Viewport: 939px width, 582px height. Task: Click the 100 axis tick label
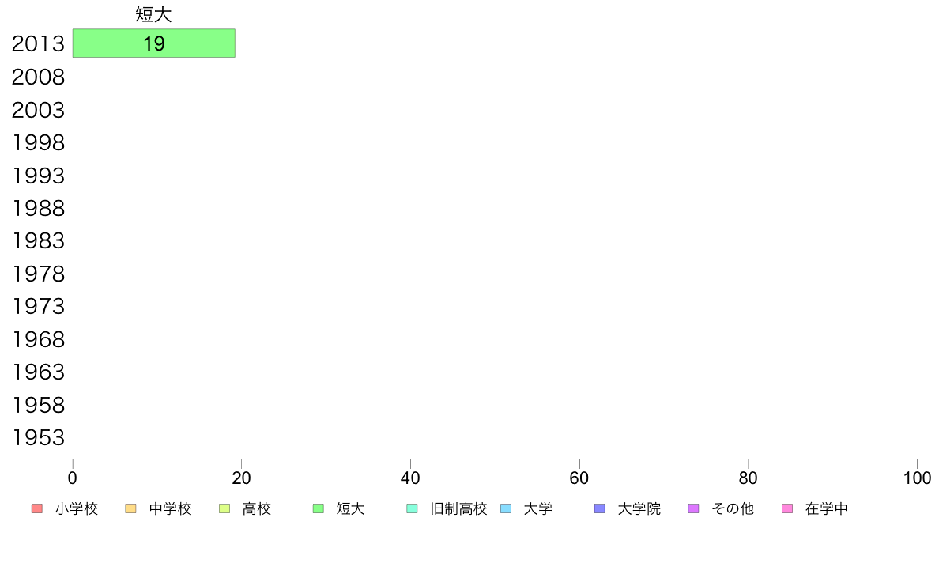[917, 478]
